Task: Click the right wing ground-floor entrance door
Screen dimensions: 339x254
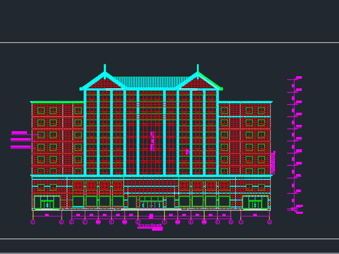Action: 255,204
